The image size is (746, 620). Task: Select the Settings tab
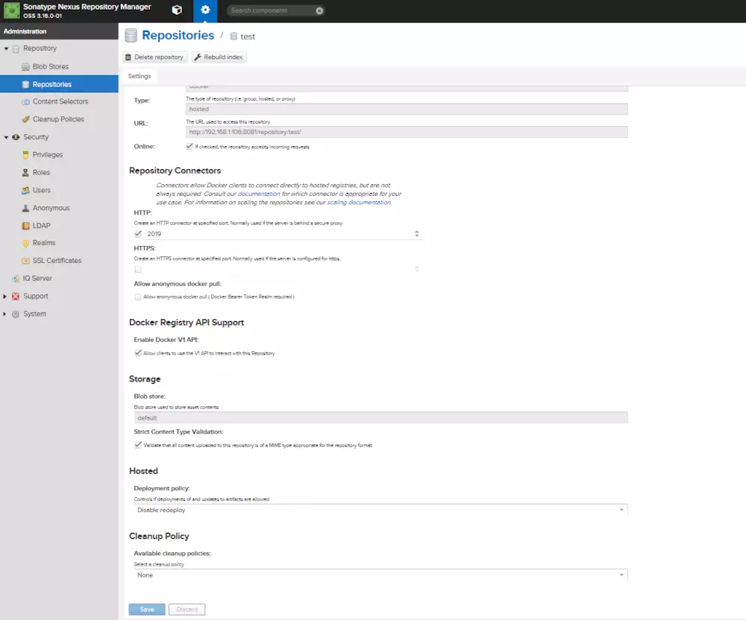(x=140, y=76)
